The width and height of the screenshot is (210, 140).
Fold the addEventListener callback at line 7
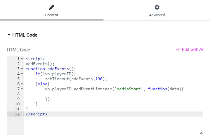22,89
